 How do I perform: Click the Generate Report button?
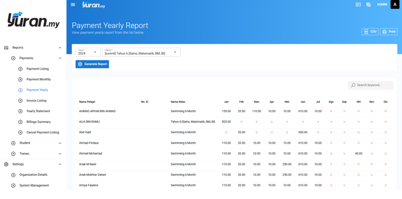tap(92, 64)
